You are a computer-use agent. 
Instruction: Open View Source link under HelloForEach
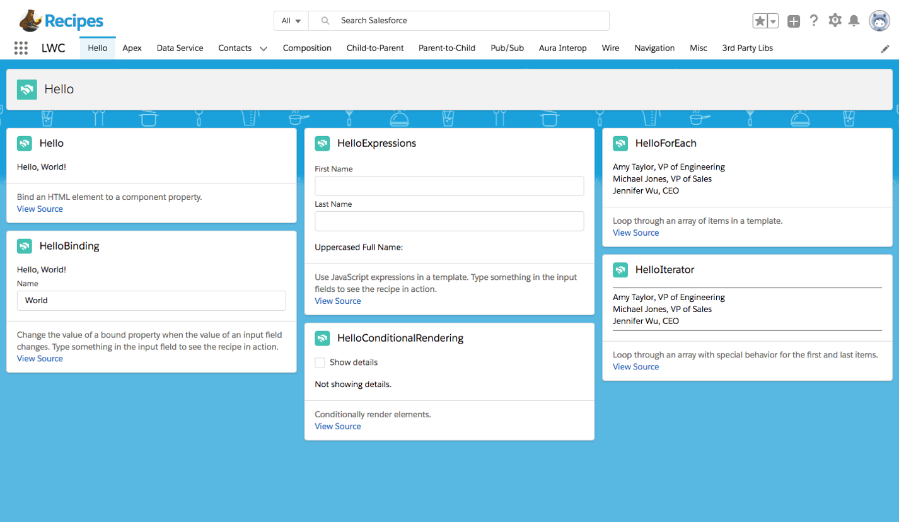(635, 233)
